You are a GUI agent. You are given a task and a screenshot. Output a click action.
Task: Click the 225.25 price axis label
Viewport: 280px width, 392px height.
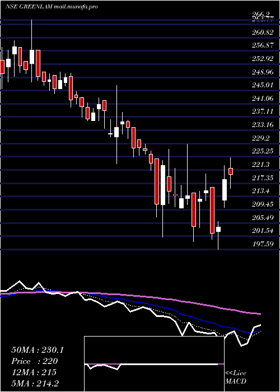tap(264, 151)
